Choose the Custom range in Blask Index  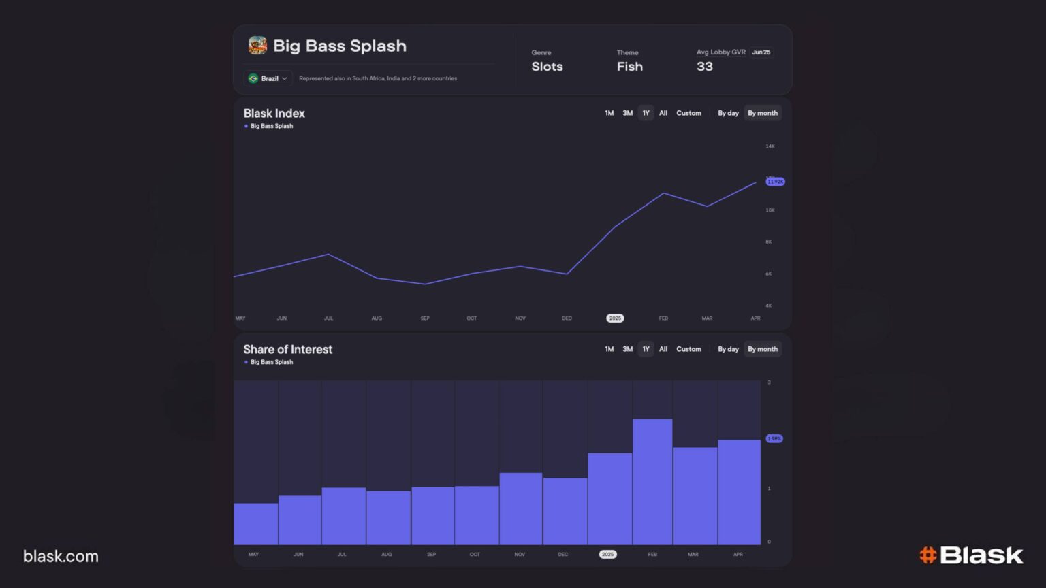tap(688, 113)
